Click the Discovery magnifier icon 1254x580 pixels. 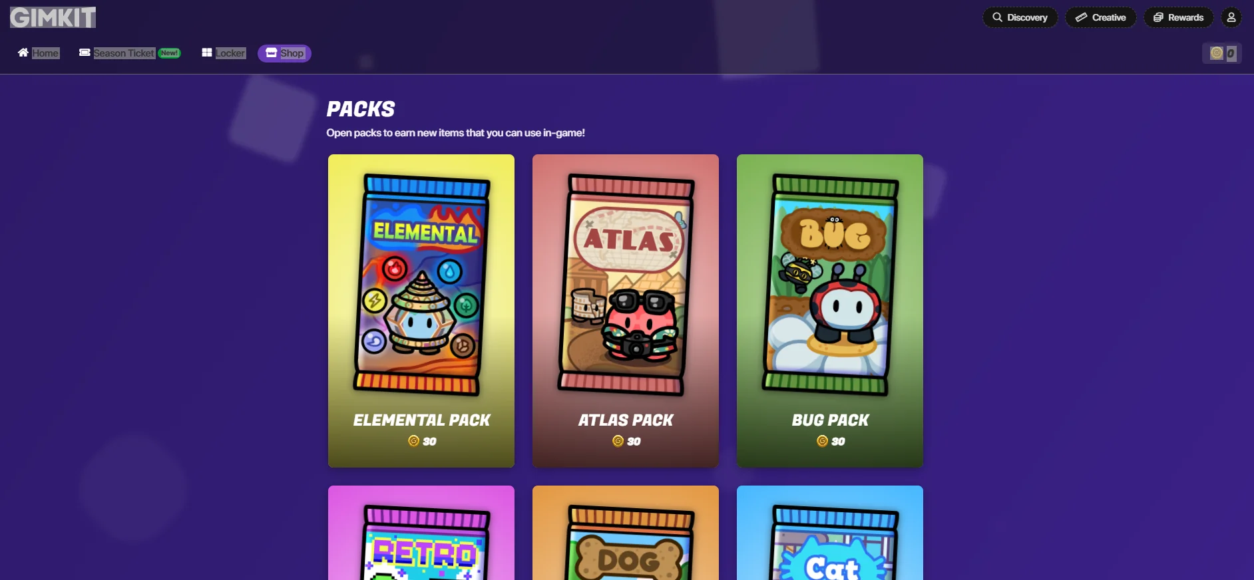tap(997, 17)
